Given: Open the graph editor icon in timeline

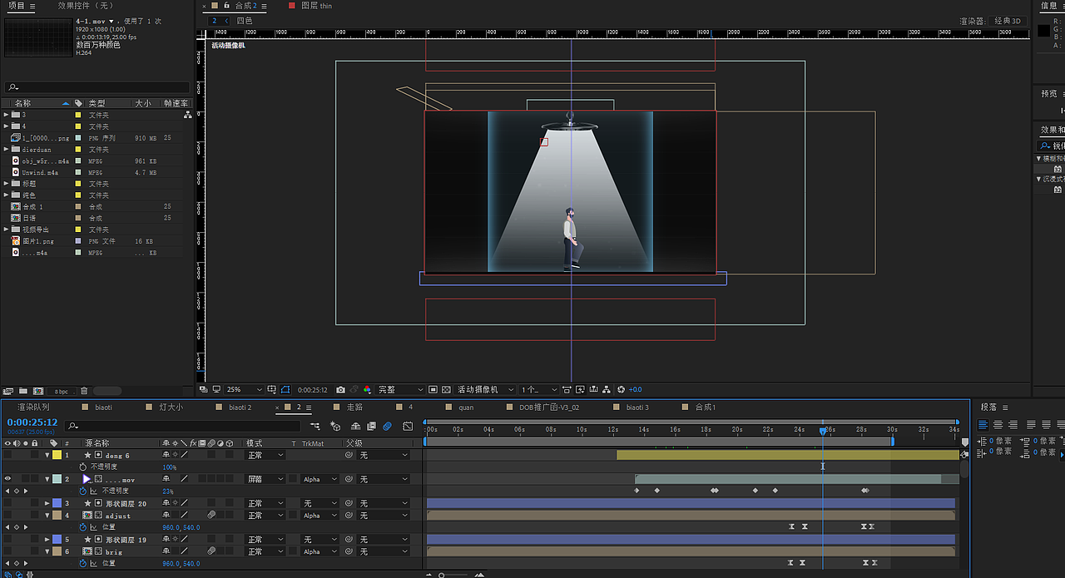Looking at the screenshot, I should coord(408,426).
